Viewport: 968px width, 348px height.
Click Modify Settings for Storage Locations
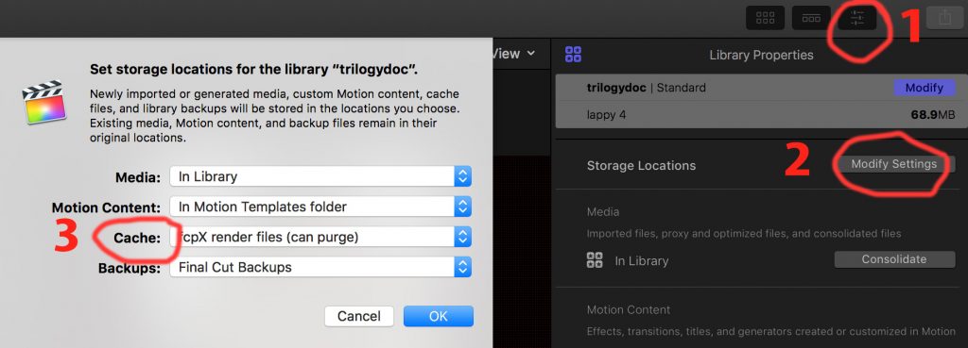click(894, 164)
